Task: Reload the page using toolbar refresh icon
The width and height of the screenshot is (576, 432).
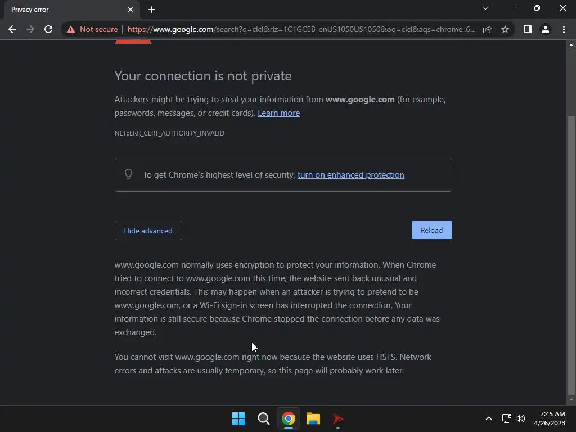Action: [48, 29]
